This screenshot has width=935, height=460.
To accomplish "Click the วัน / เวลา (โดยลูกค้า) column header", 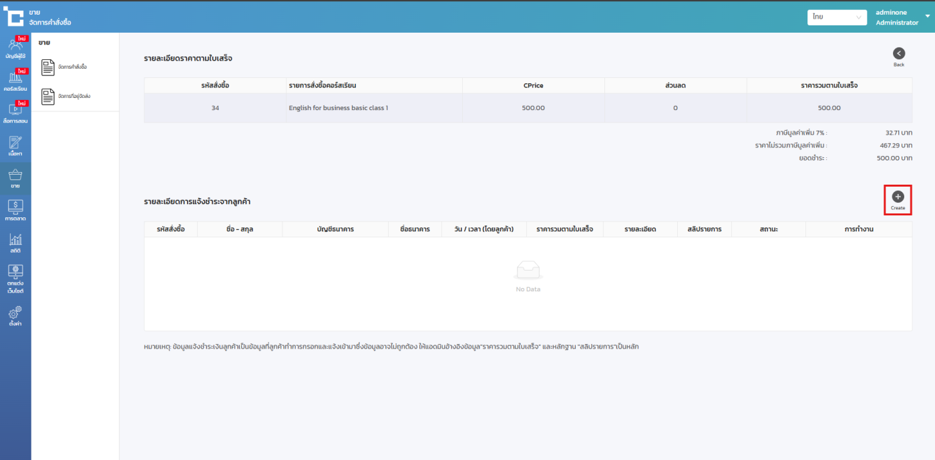I will tap(483, 229).
